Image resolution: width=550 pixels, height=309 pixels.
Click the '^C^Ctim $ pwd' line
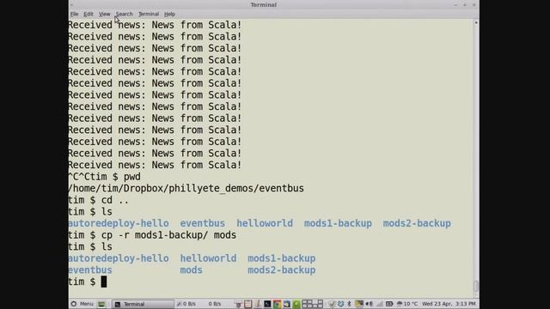(104, 177)
